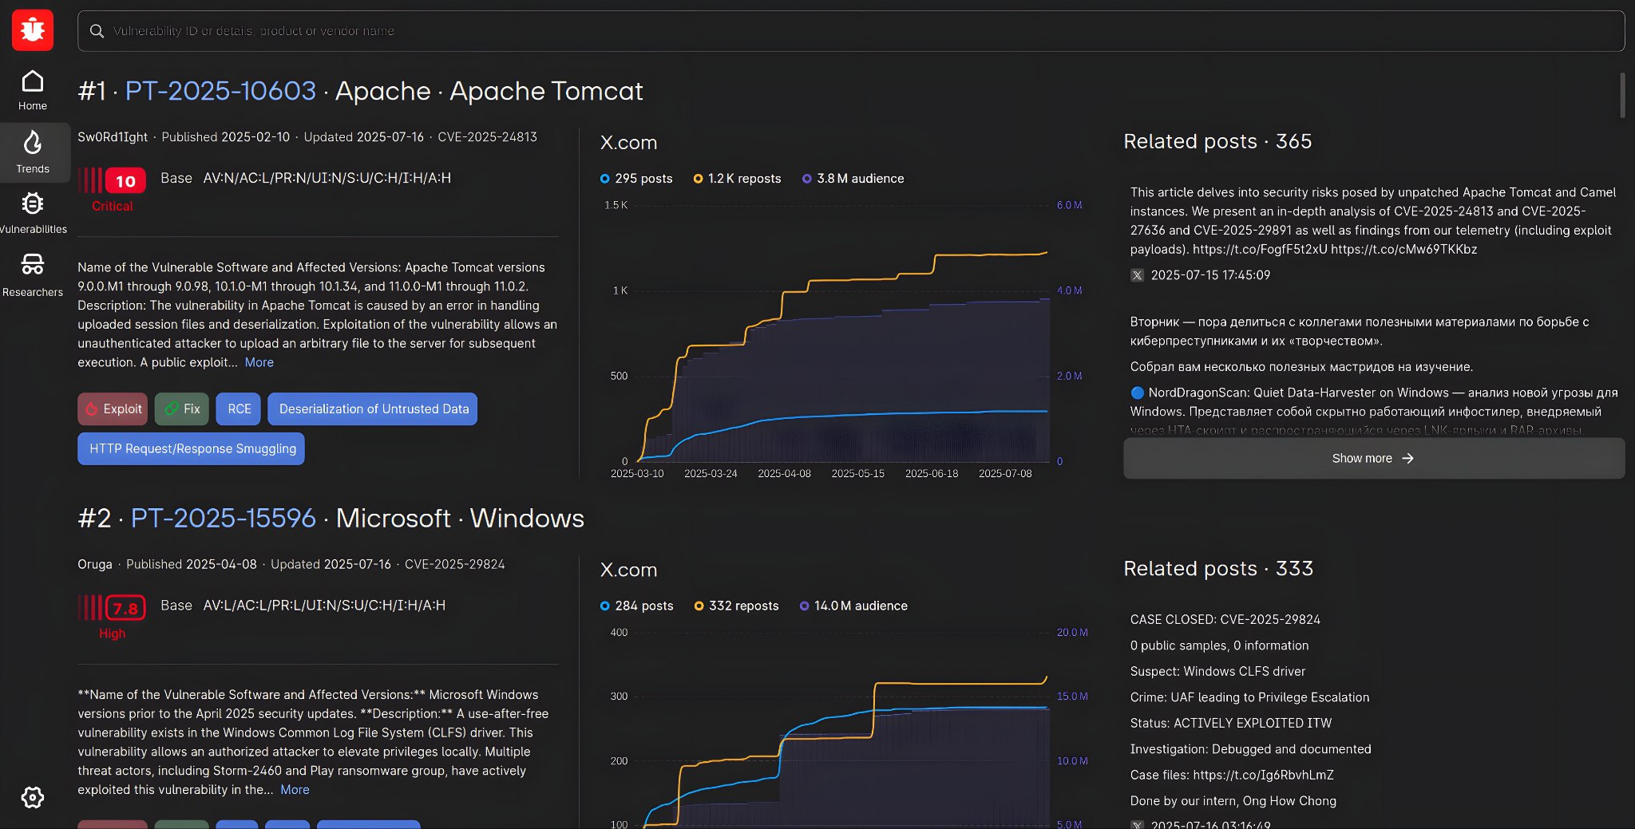Click 'Related posts · 333' heading
Screen dimensions: 1635x829
pos(1218,569)
